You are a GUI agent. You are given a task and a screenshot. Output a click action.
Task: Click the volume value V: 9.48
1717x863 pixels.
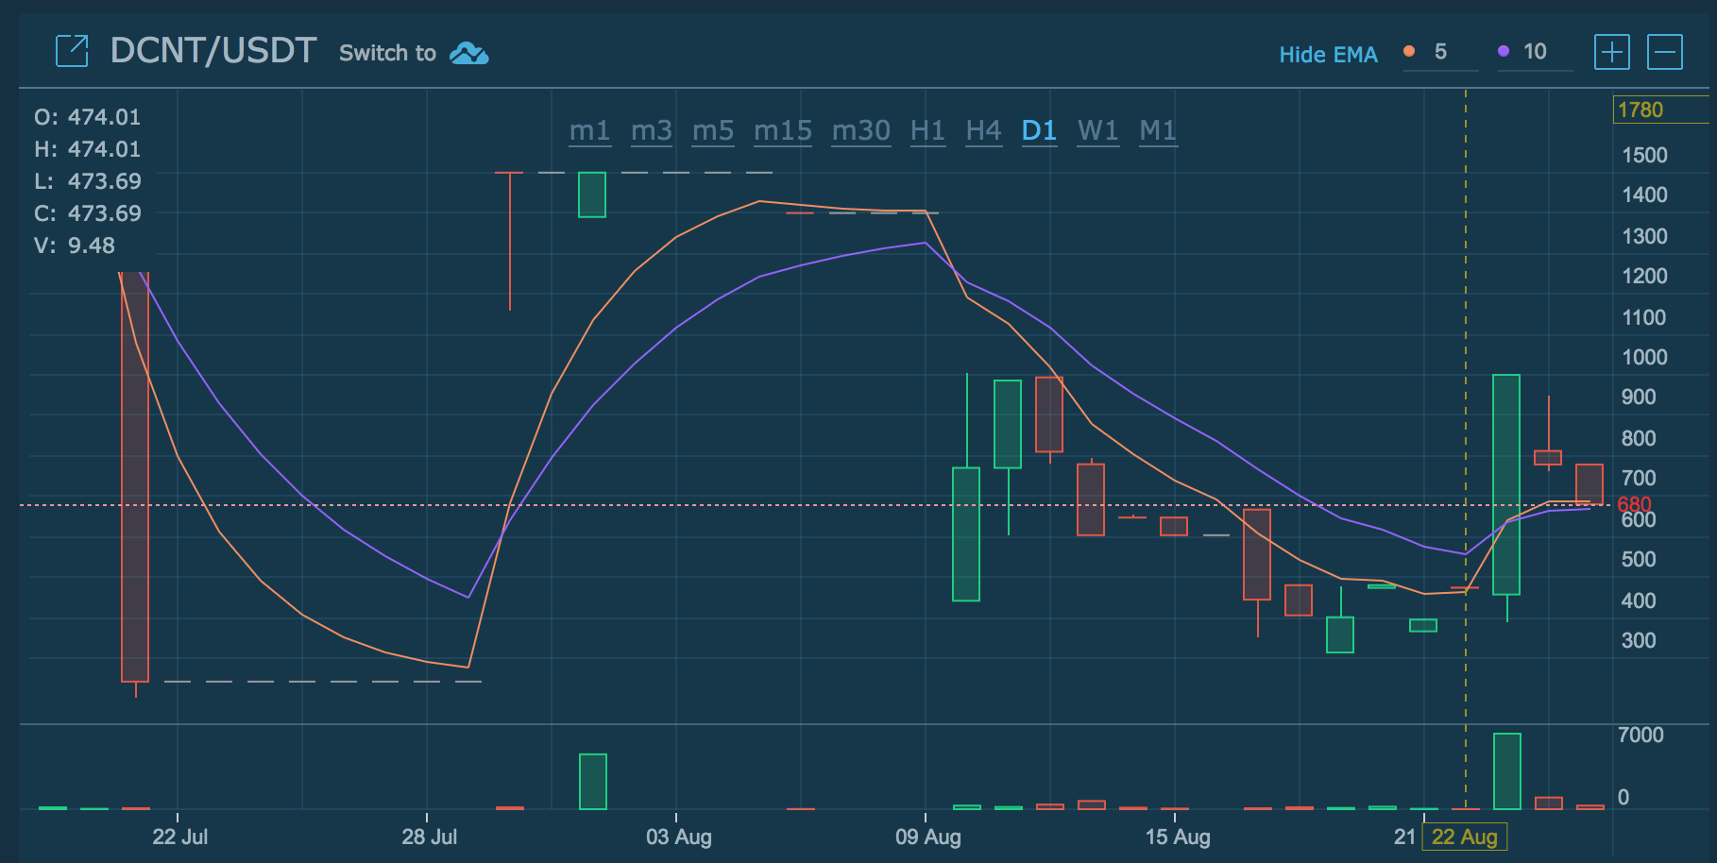coord(75,245)
